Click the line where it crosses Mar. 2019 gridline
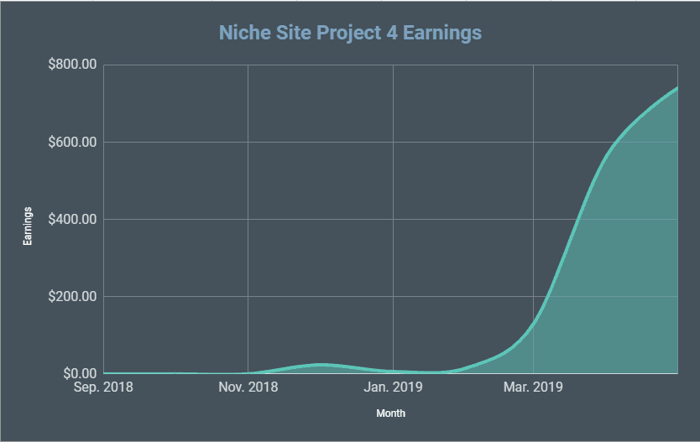Screen dimensions: 700x442 (x=533, y=322)
